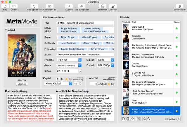Click the Suchen magnifier toolbar icon
Screen dimensions: 187x127
coord(69,6)
